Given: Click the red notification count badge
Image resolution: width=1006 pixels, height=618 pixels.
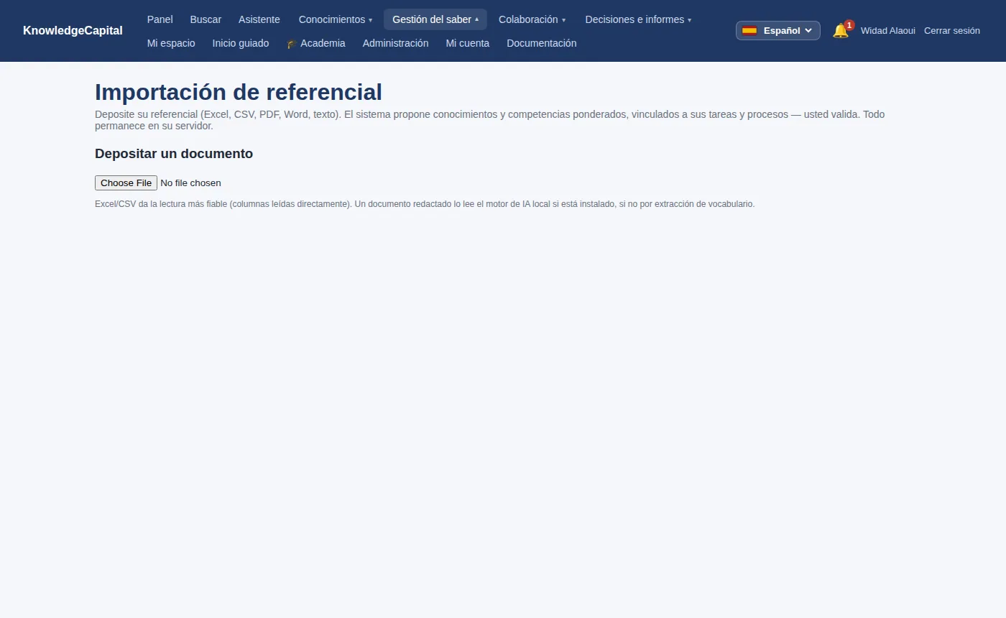Looking at the screenshot, I should tap(849, 25).
